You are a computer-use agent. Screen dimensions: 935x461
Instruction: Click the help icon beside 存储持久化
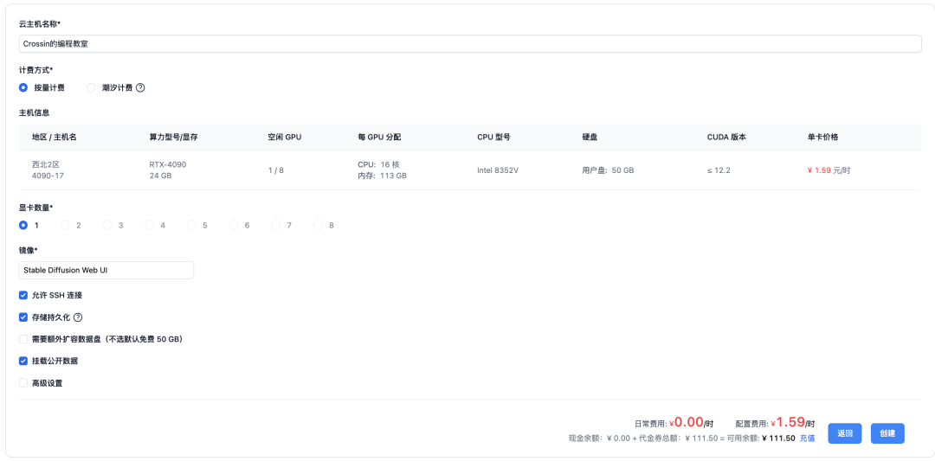78,317
